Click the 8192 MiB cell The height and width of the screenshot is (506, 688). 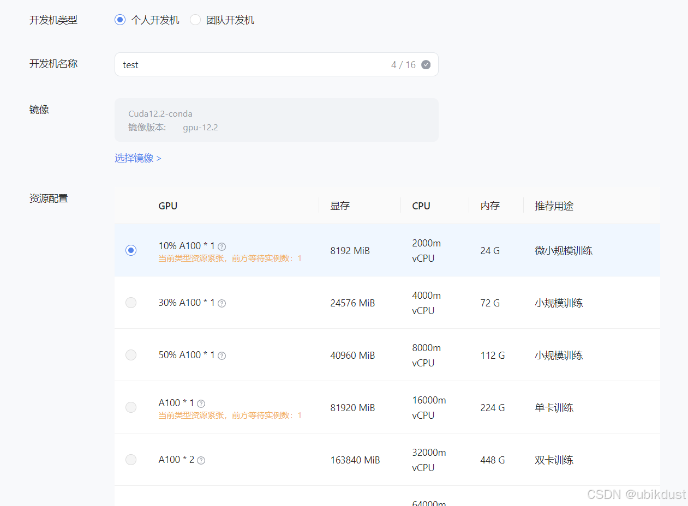point(350,251)
